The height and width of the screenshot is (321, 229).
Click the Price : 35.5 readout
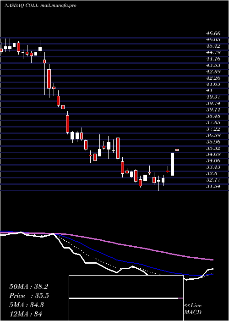[x=29, y=296]
